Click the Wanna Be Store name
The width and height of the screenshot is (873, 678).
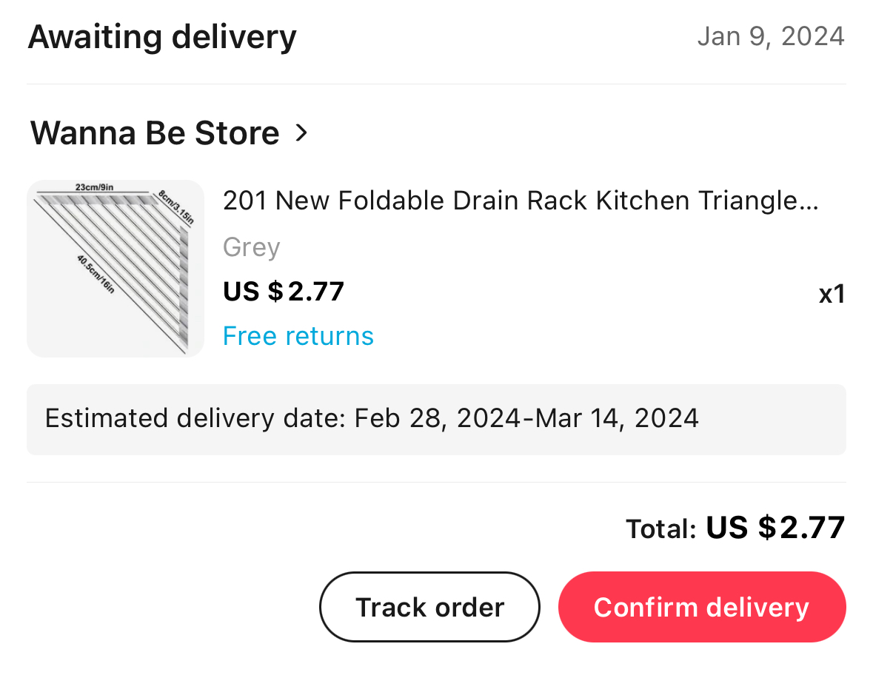[155, 133]
